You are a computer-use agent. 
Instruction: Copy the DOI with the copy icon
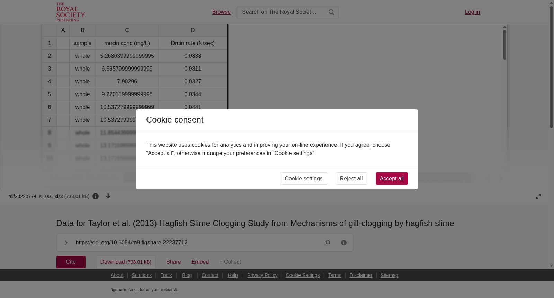[327, 243]
